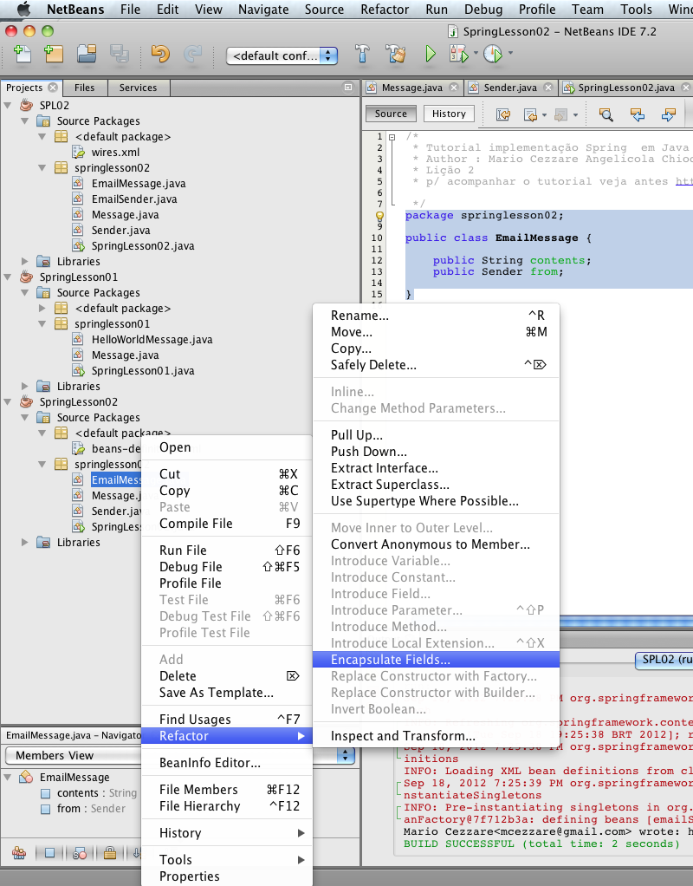The image size is (693, 886).
Task: Click the New File toolbar icon
Action: pyautogui.click(x=22, y=54)
